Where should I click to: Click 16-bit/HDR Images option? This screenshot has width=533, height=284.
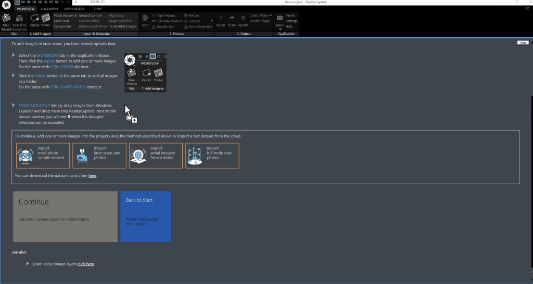tap(123, 27)
